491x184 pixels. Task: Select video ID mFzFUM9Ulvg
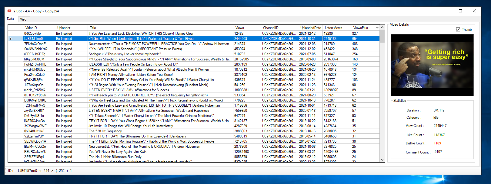click(x=35, y=69)
